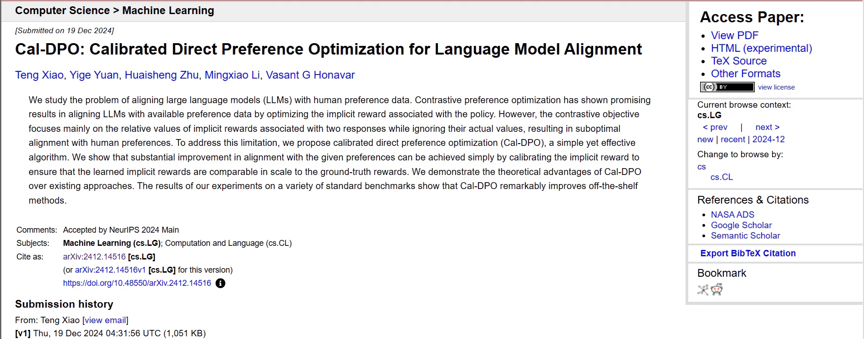Click view license link
Screen dimensions: 864x339
pos(776,87)
